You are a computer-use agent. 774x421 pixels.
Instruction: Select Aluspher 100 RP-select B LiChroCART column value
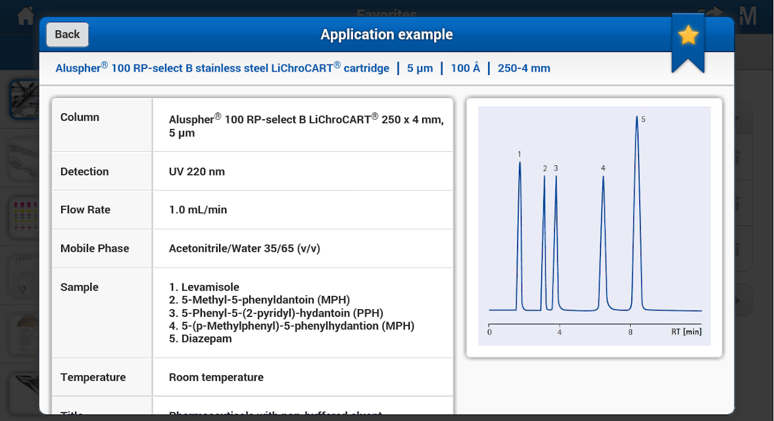tap(306, 126)
